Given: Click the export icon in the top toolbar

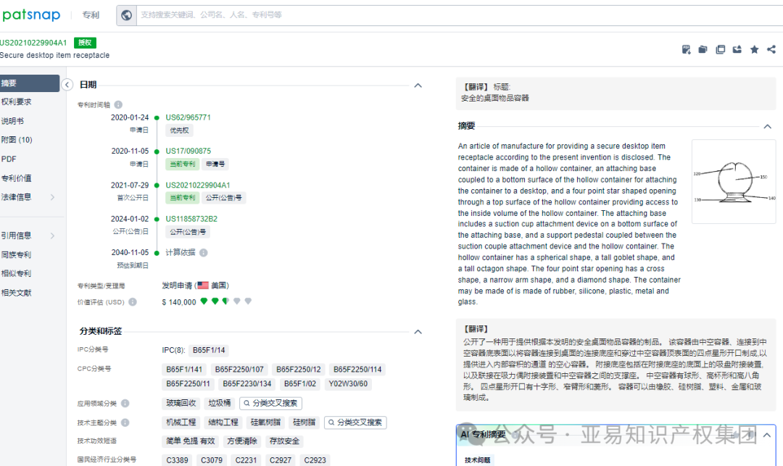Looking at the screenshot, I should tap(737, 49).
